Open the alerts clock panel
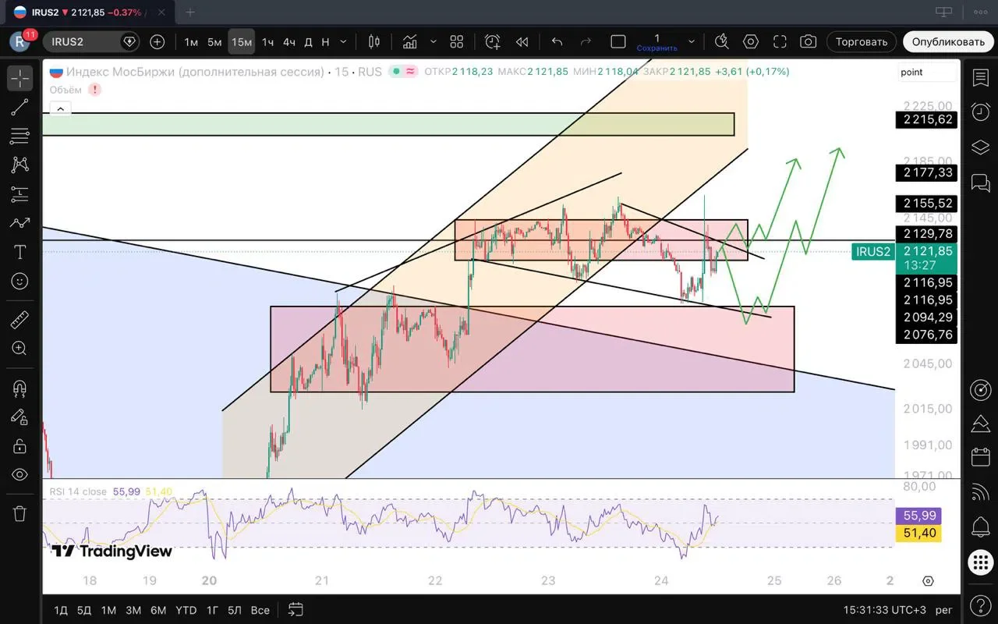 (x=980, y=112)
